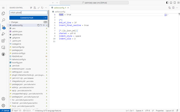Toggle the primary side bar
Screen dimensions: 180x112
tap(167, 3)
